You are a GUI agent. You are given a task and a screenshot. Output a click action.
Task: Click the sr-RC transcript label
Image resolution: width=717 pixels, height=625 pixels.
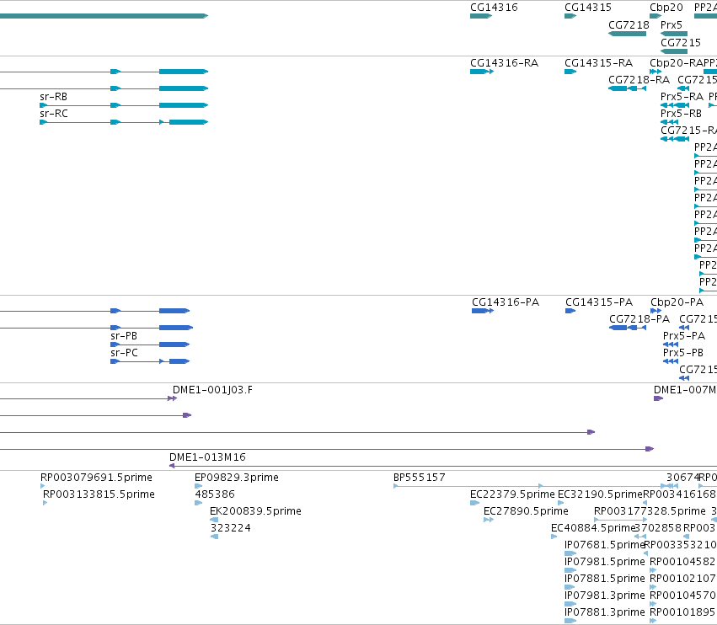(54, 114)
